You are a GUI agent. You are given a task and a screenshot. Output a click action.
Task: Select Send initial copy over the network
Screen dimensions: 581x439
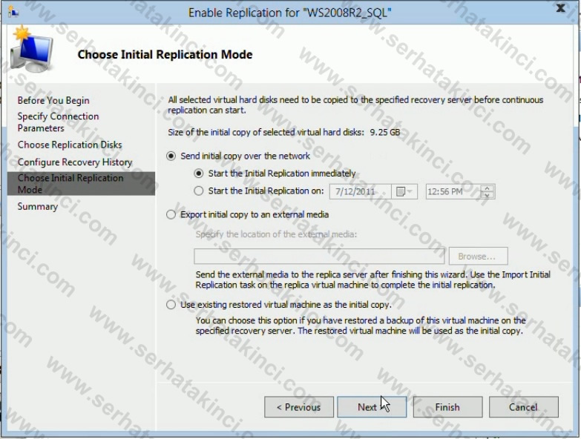[171, 156]
